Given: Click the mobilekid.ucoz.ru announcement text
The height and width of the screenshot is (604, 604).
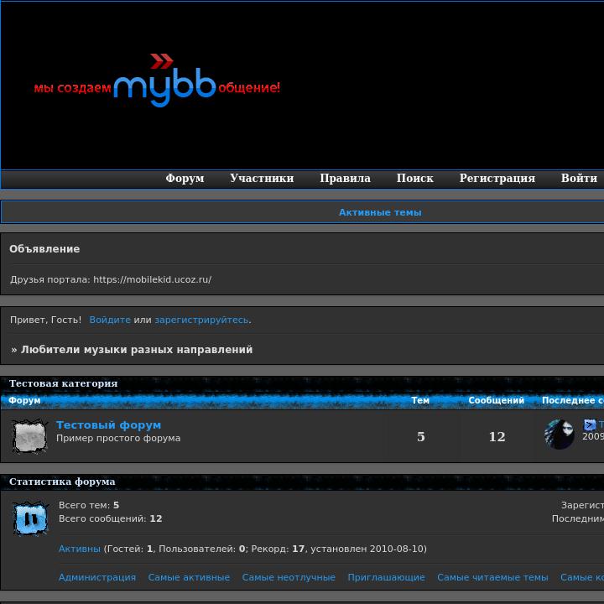Looking at the screenshot, I should [x=111, y=279].
